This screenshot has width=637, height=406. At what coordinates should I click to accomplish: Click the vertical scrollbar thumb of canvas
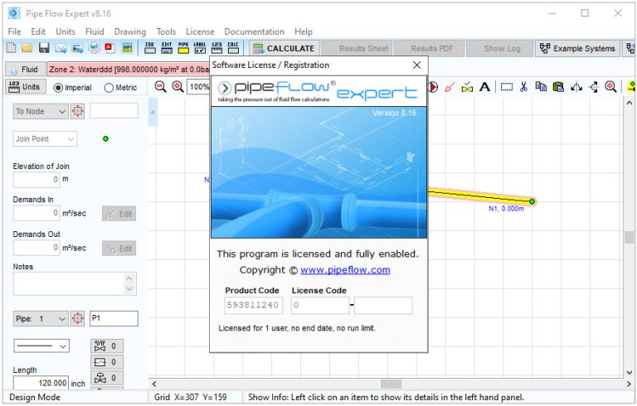coord(630,237)
